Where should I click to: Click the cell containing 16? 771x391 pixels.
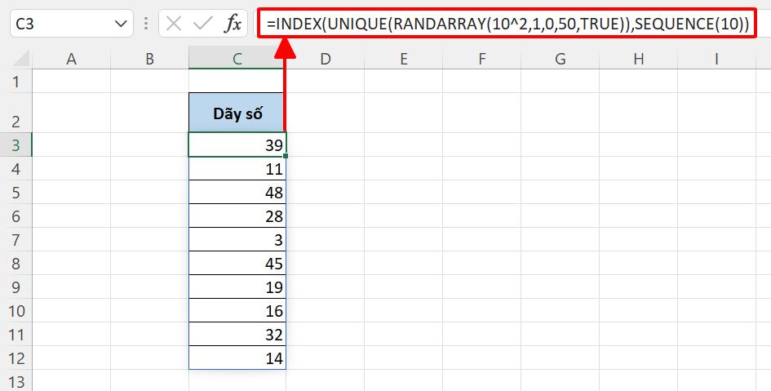click(237, 310)
